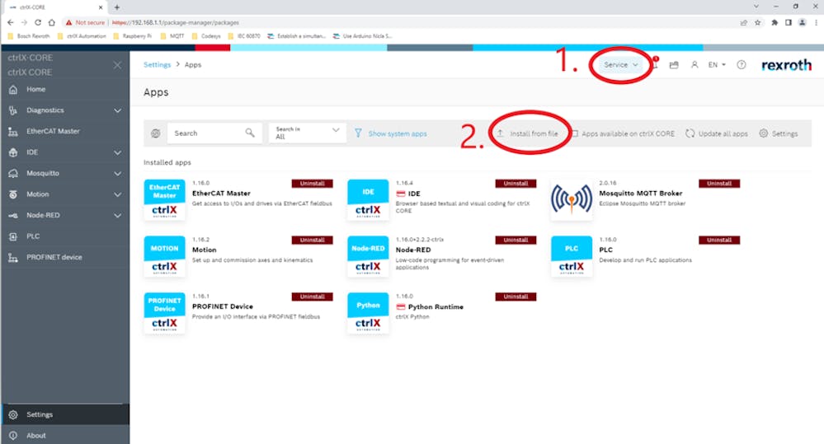824x444 pixels.
Task: Open the help question mark icon
Action: click(x=741, y=64)
